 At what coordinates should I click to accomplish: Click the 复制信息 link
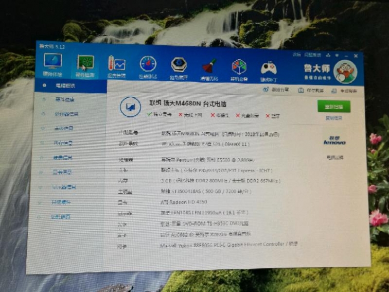[x=333, y=118]
